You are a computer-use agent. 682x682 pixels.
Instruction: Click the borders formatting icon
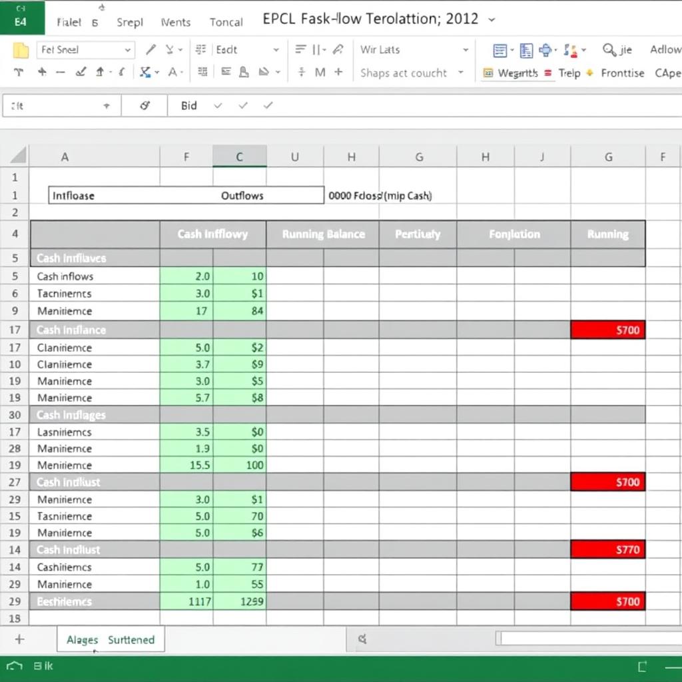click(201, 71)
